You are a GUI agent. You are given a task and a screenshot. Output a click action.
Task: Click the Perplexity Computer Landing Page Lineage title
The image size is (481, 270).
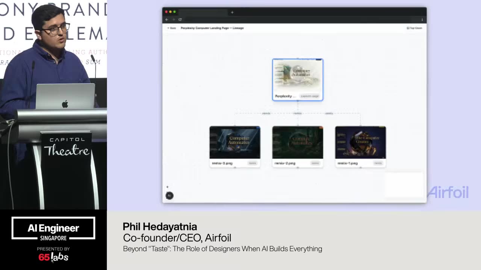point(212,28)
